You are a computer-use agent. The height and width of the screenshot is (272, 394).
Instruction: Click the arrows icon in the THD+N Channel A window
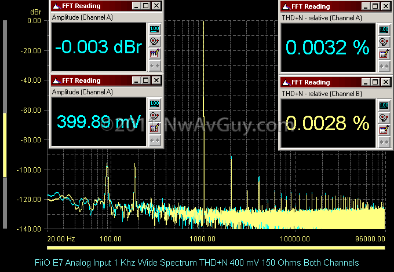[384, 66]
